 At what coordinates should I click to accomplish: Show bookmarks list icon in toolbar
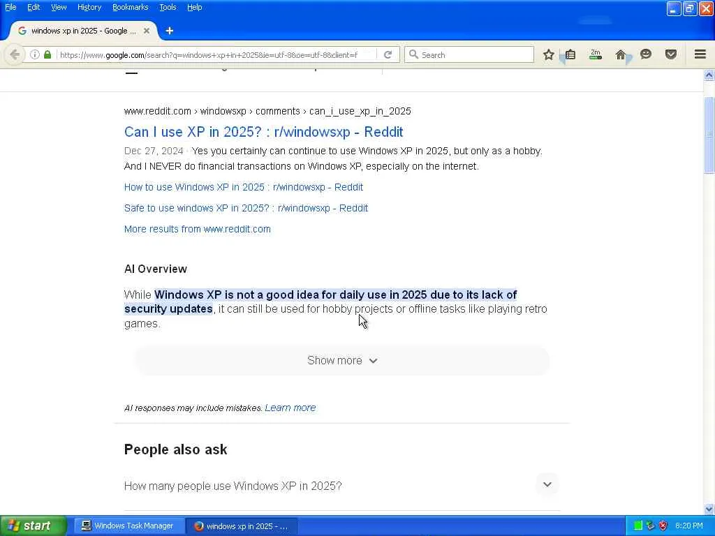click(x=570, y=54)
